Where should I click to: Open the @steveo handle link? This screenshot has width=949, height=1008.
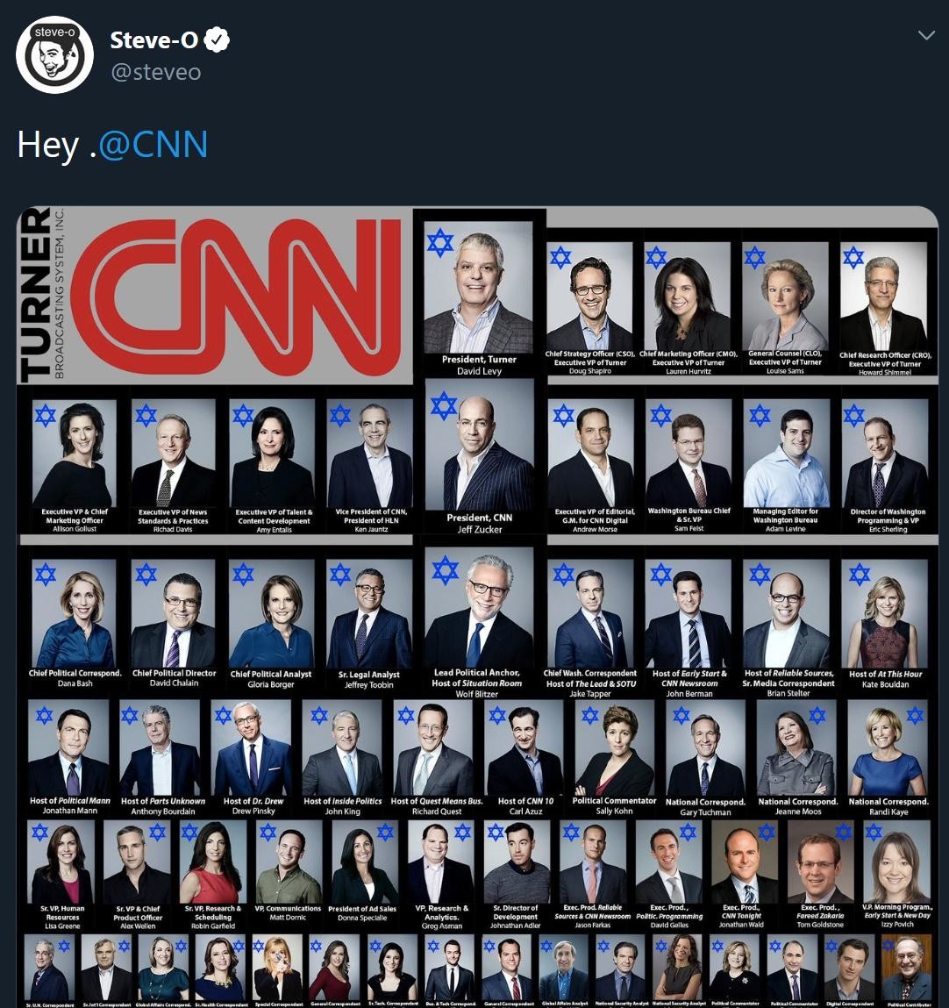tap(156, 72)
